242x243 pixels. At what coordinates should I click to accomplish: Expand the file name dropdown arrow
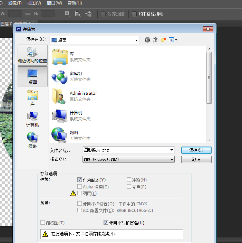click(172, 150)
